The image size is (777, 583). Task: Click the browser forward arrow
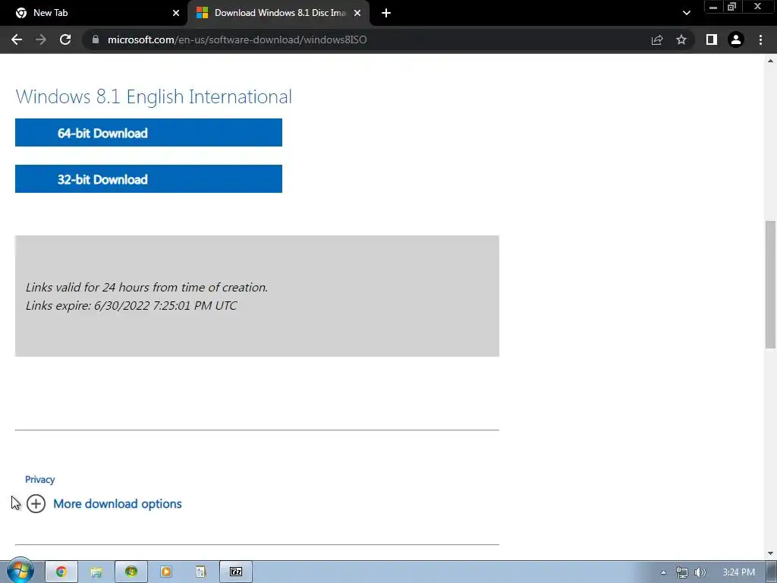click(41, 39)
